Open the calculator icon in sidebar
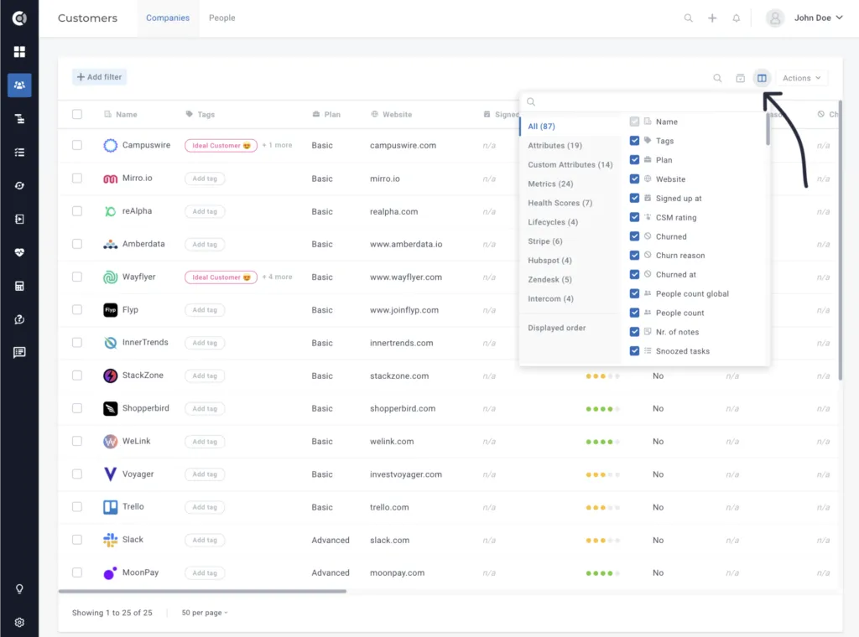The height and width of the screenshot is (637, 859). click(x=19, y=286)
